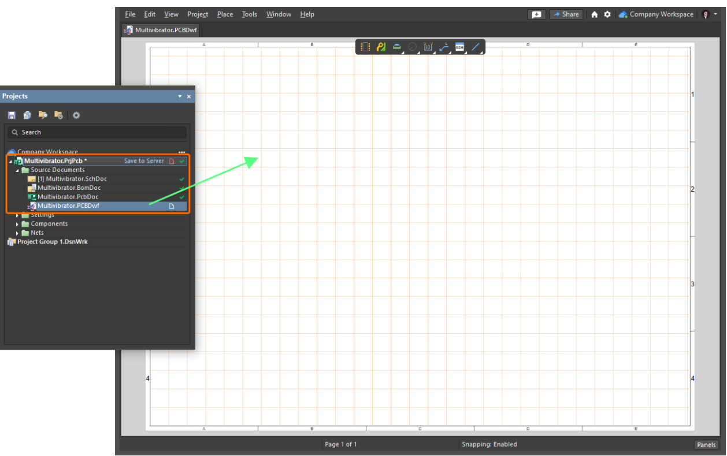The width and height of the screenshot is (727, 456).
Task: Click the Search field in Projects panel
Action: [97, 132]
